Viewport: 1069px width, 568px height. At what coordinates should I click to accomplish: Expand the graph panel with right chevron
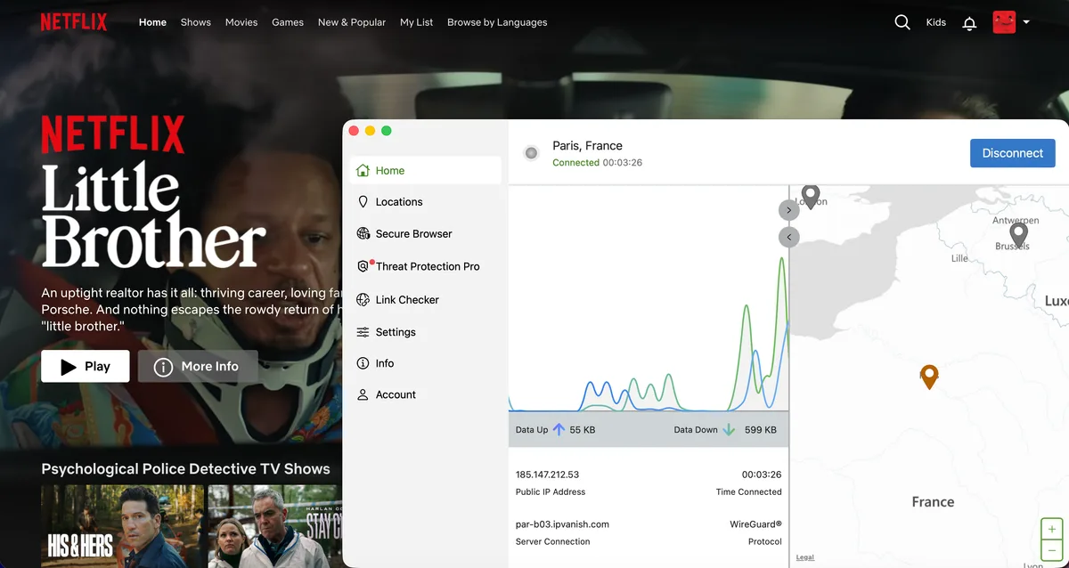788,210
